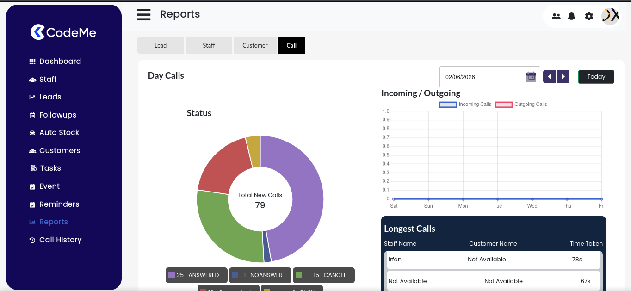
Task: Switch to the Customer report tab
Action: (255, 45)
